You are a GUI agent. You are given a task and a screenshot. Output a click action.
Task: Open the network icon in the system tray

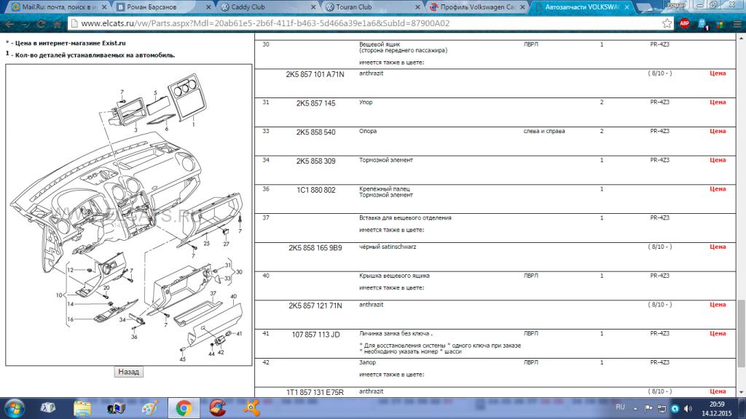(x=661, y=409)
